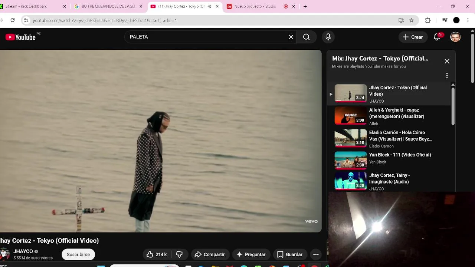Open the JHAYCO channel name link

tap(23, 251)
